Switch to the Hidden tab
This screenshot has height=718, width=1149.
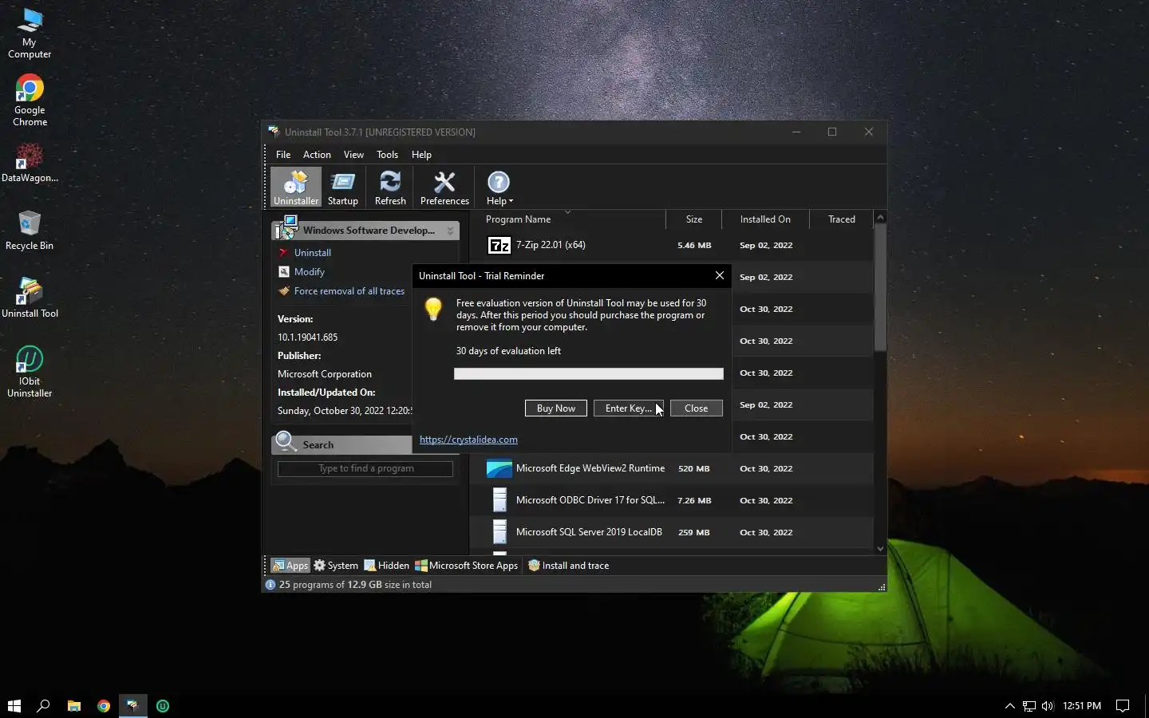[387, 566]
